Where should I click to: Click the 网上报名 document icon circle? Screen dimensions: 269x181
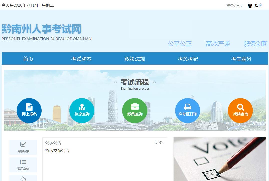pyautogui.click(x=29, y=110)
